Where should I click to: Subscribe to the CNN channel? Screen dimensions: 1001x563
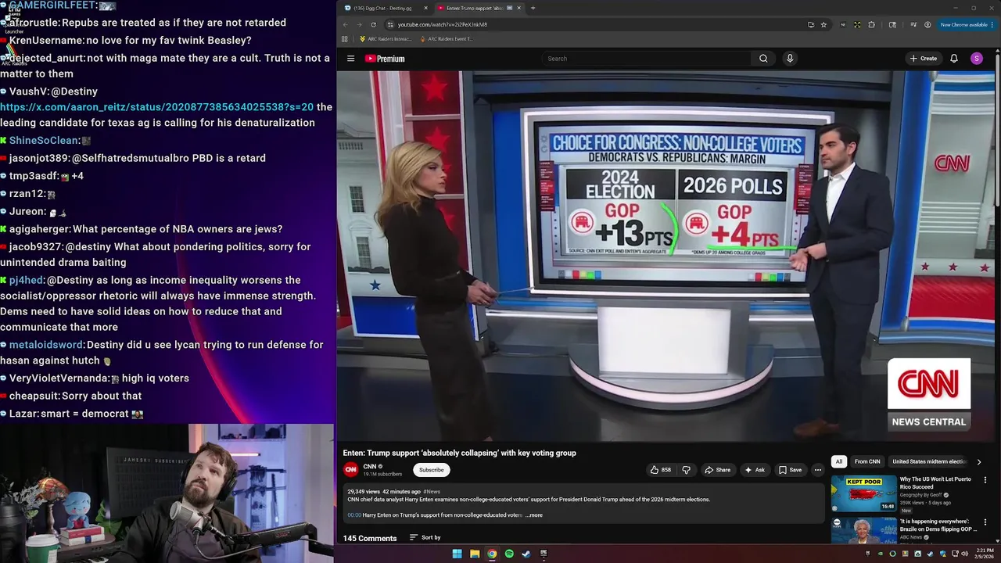(x=431, y=470)
